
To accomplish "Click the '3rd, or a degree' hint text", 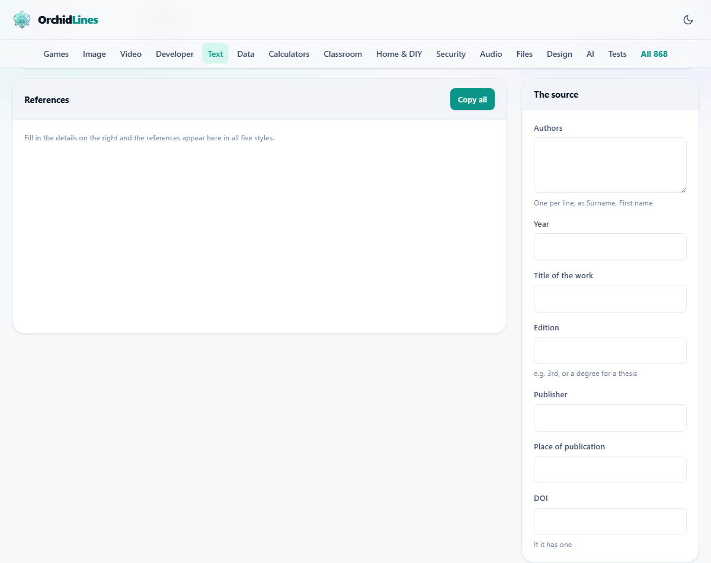I will tap(585, 374).
